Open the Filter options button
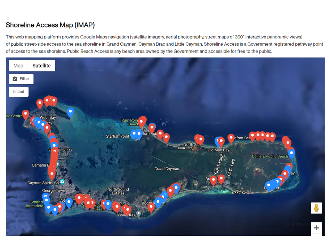Viewport: 329px width, 247px height. coord(21,79)
